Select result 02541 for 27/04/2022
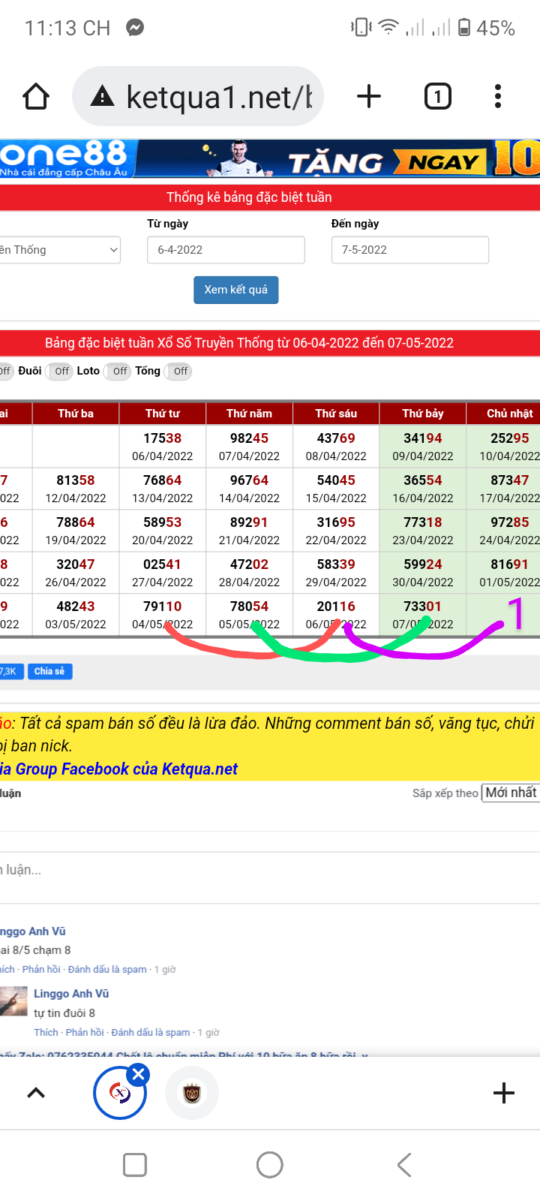The width and height of the screenshot is (540, 1201). pyautogui.click(x=163, y=564)
